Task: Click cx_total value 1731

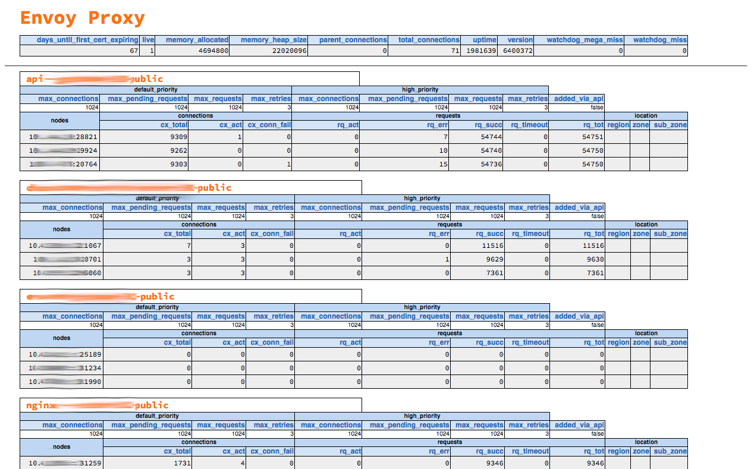Action: coord(181,463)
